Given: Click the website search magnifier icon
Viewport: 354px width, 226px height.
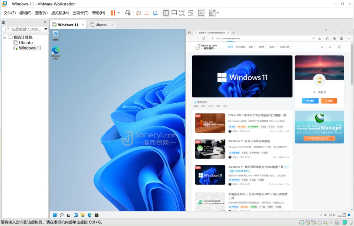Looking at the screenshot, I should tap(330, 47).
